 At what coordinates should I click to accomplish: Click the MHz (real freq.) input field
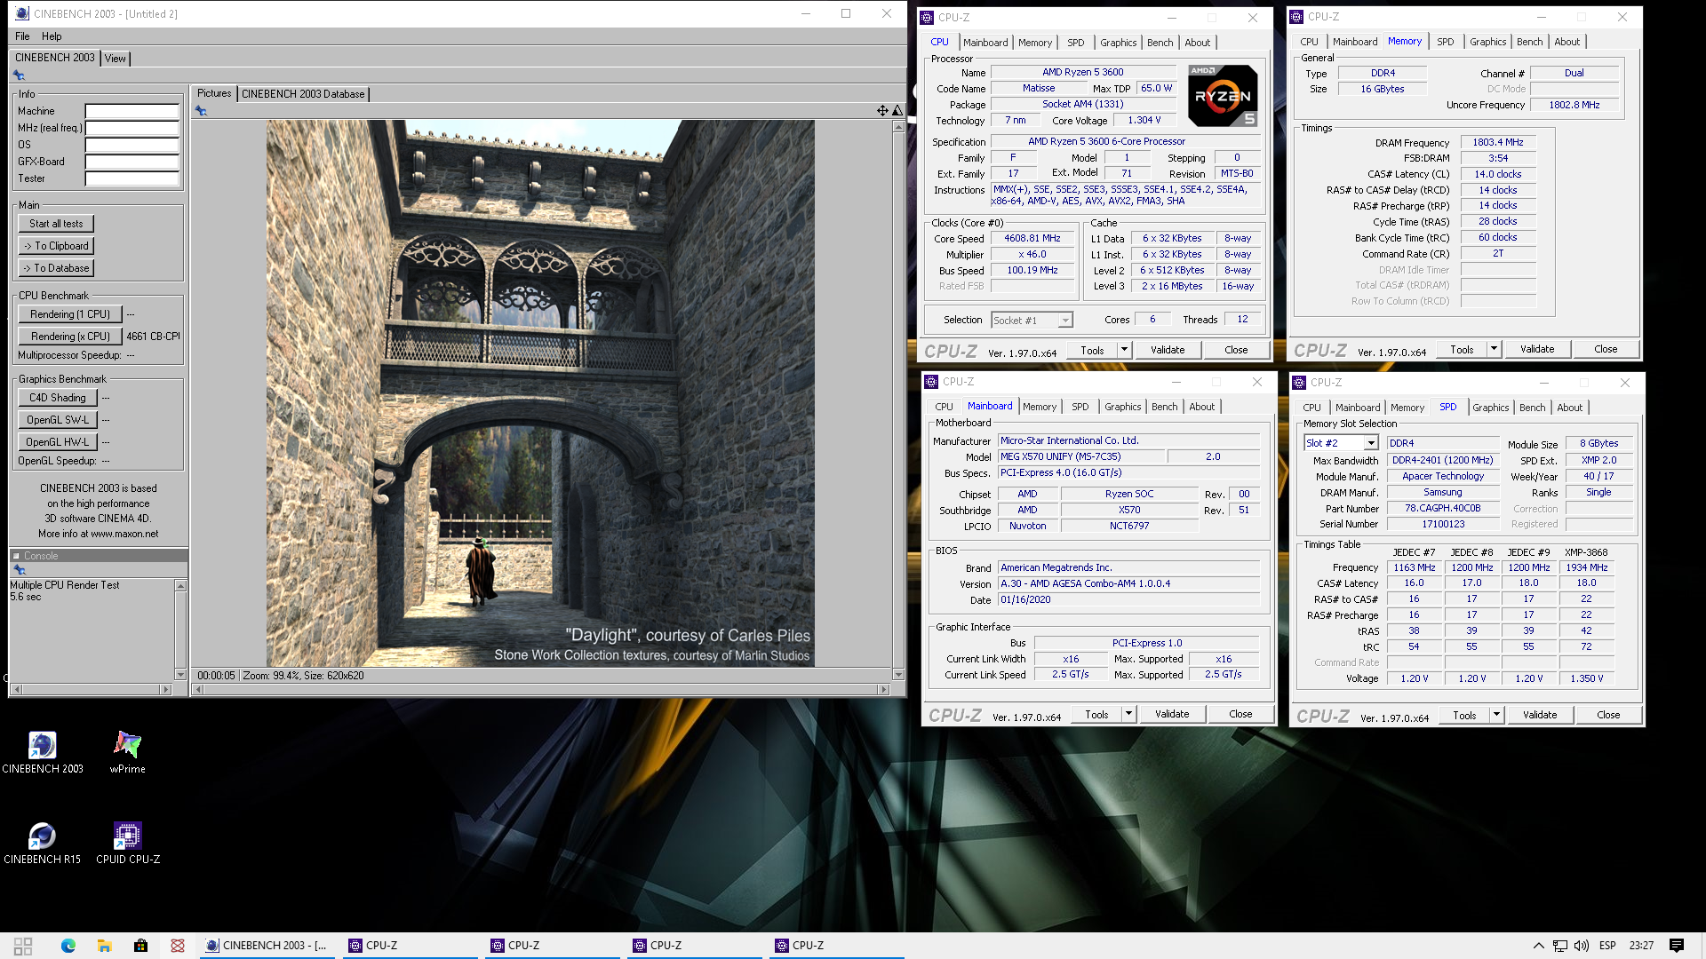click(132, 128)
